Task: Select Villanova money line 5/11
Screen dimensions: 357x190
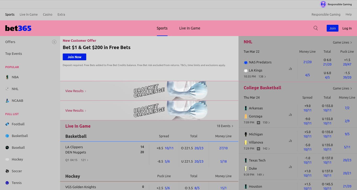Action: [347, 147]
